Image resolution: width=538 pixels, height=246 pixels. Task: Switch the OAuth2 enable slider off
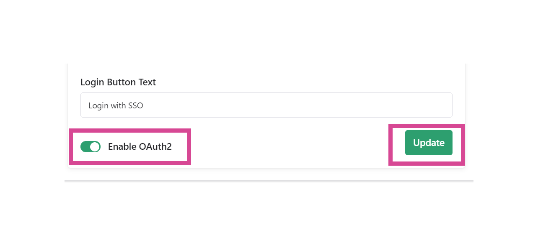click(91, 147)
